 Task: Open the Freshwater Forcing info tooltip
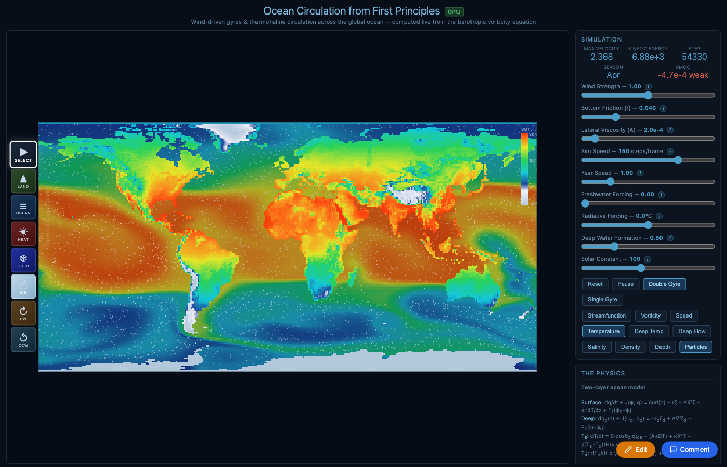tap(661, 194)
